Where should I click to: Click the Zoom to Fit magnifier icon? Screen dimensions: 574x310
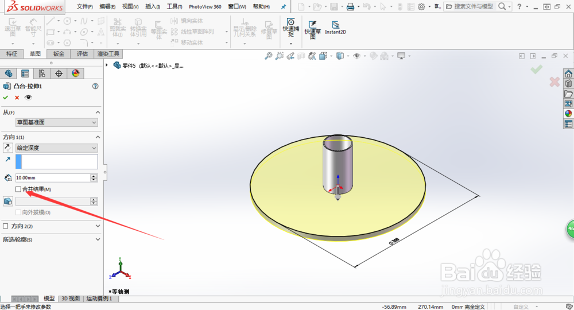click(268, 56)
